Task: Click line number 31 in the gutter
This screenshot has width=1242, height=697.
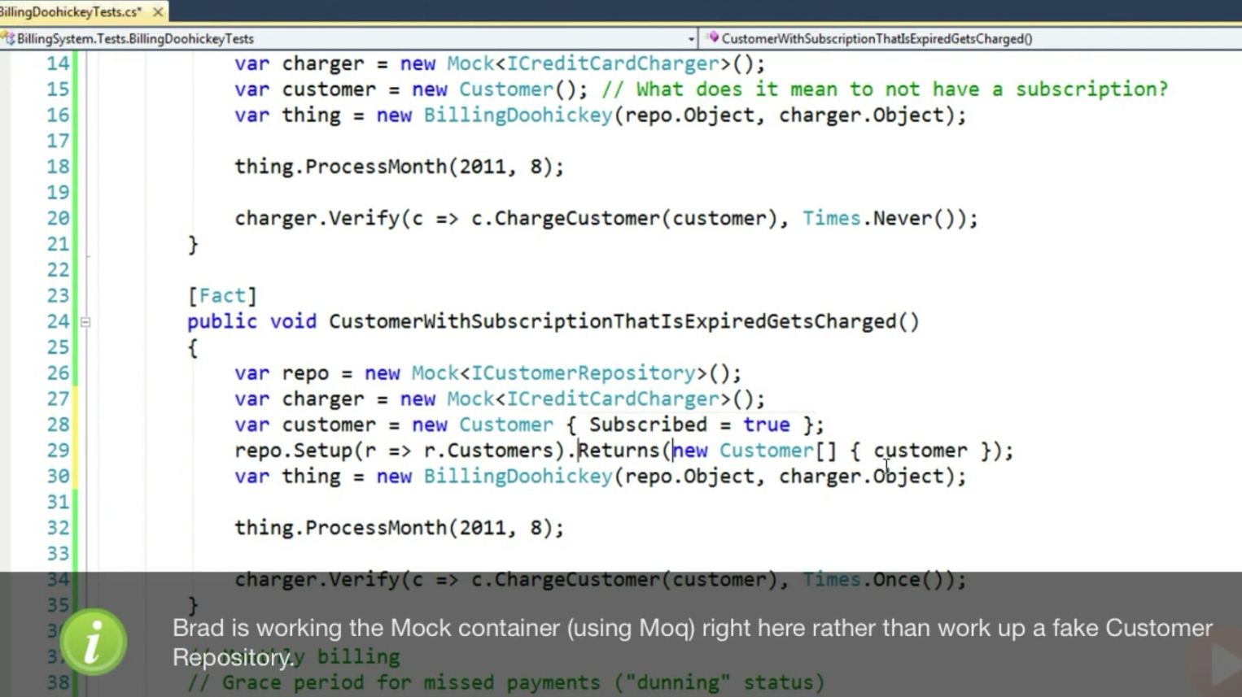Action: pyautogui.click(x=58, y=502)
